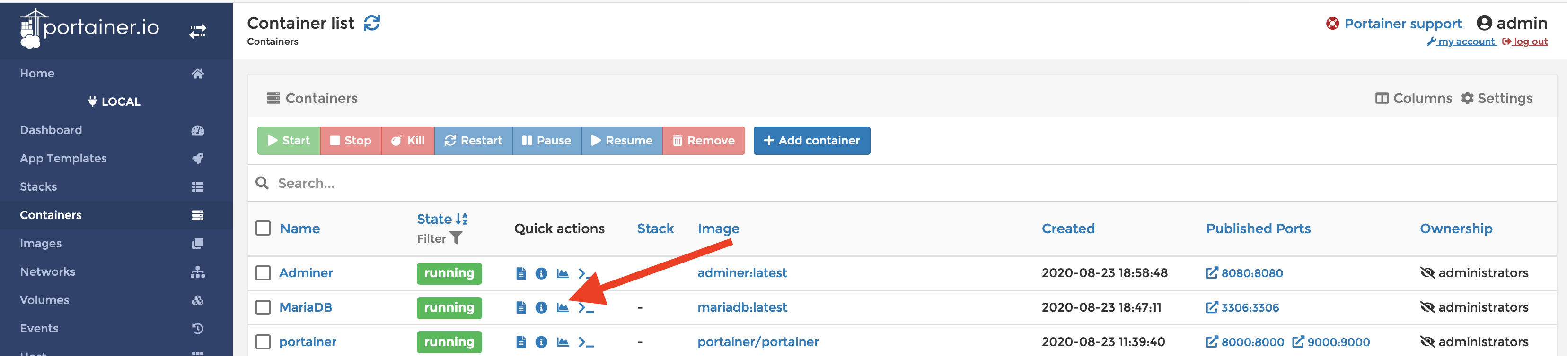Open the table Settings menu
The width and height of the screenshot is (1567, 356).
tap(1497, 98)
